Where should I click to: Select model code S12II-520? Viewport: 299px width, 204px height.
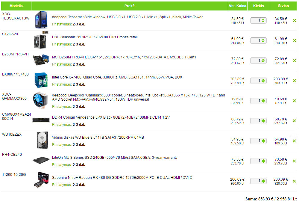coord(10,34)
